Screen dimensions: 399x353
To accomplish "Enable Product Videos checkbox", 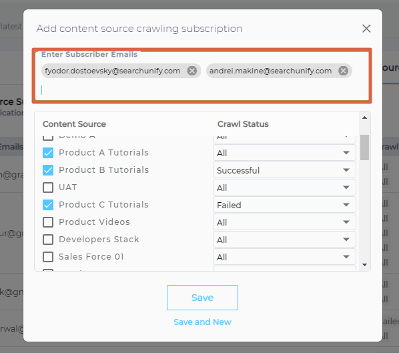I will click(48, 222).
